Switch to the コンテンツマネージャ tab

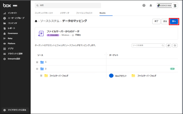coord(44,13)
